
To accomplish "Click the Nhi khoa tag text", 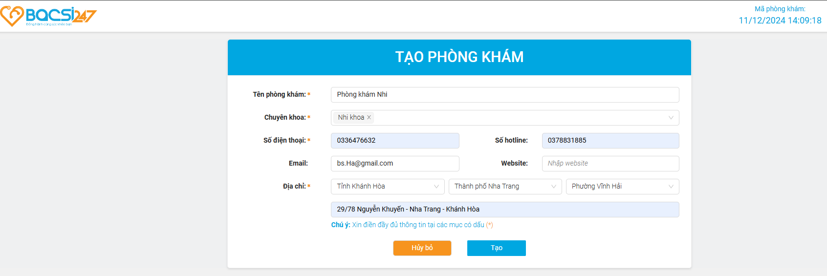I will point(351,117).
